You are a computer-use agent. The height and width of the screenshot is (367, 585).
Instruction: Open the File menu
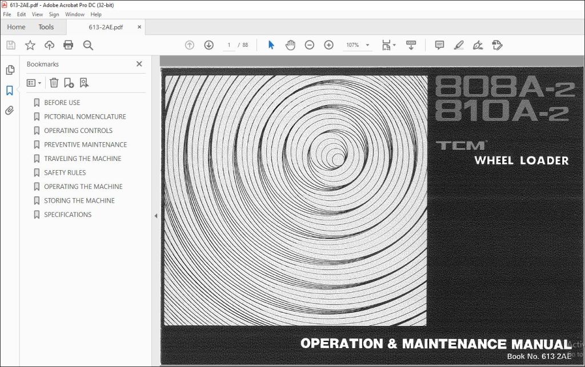click(7, 14)
